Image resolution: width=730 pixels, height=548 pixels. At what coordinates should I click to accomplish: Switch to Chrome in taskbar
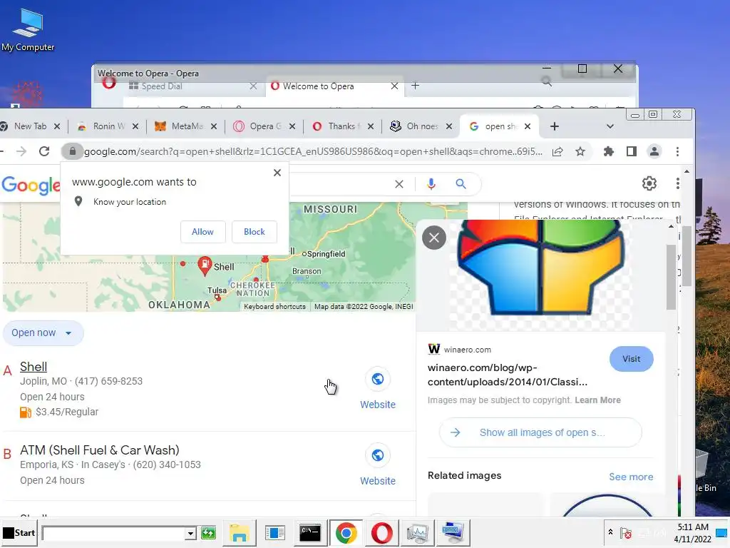(x=346, y=533)
